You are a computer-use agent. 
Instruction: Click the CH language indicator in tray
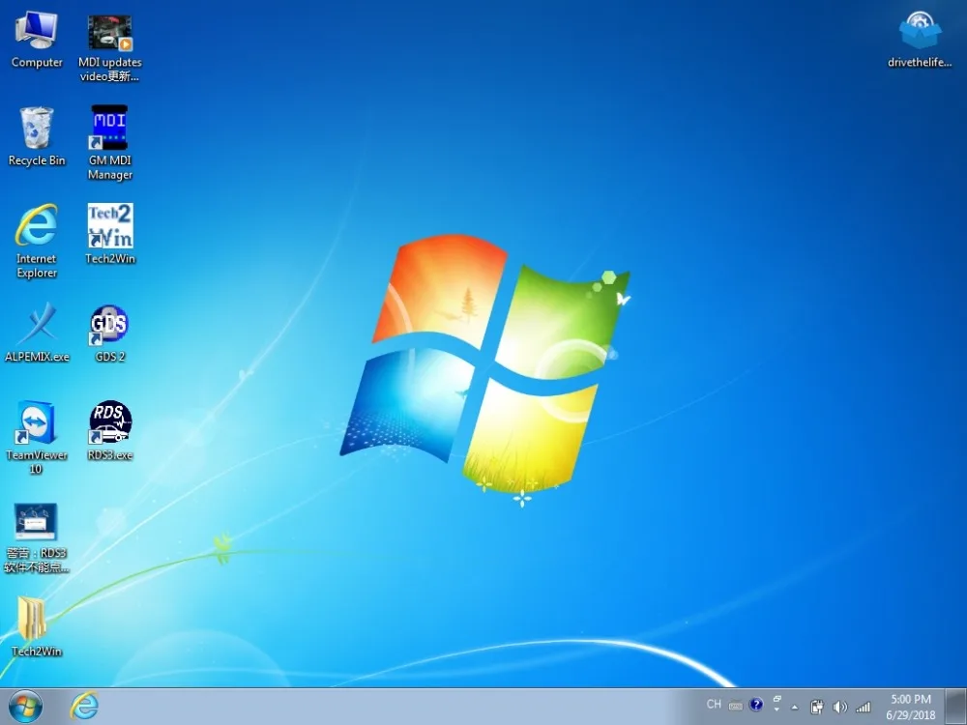click(714, 704)
